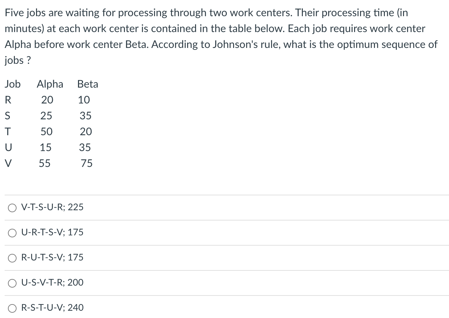Click the Alpha column header
Image resolution: width=449 pixels, height=318 pixels.
point(50,84)
